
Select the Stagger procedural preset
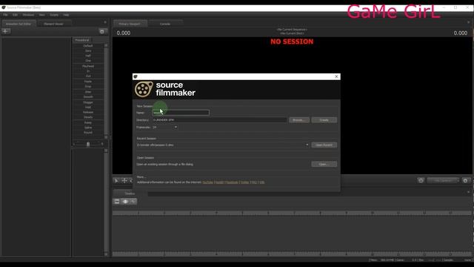[x=88, y=102]
